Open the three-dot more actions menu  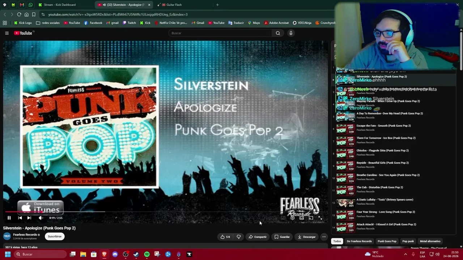coord(324,237)
